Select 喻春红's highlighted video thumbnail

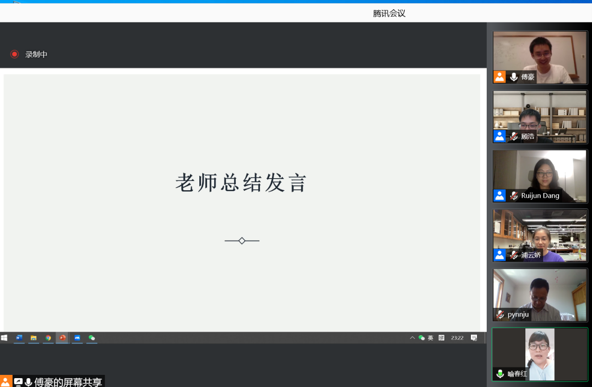[x=540, y=354]
